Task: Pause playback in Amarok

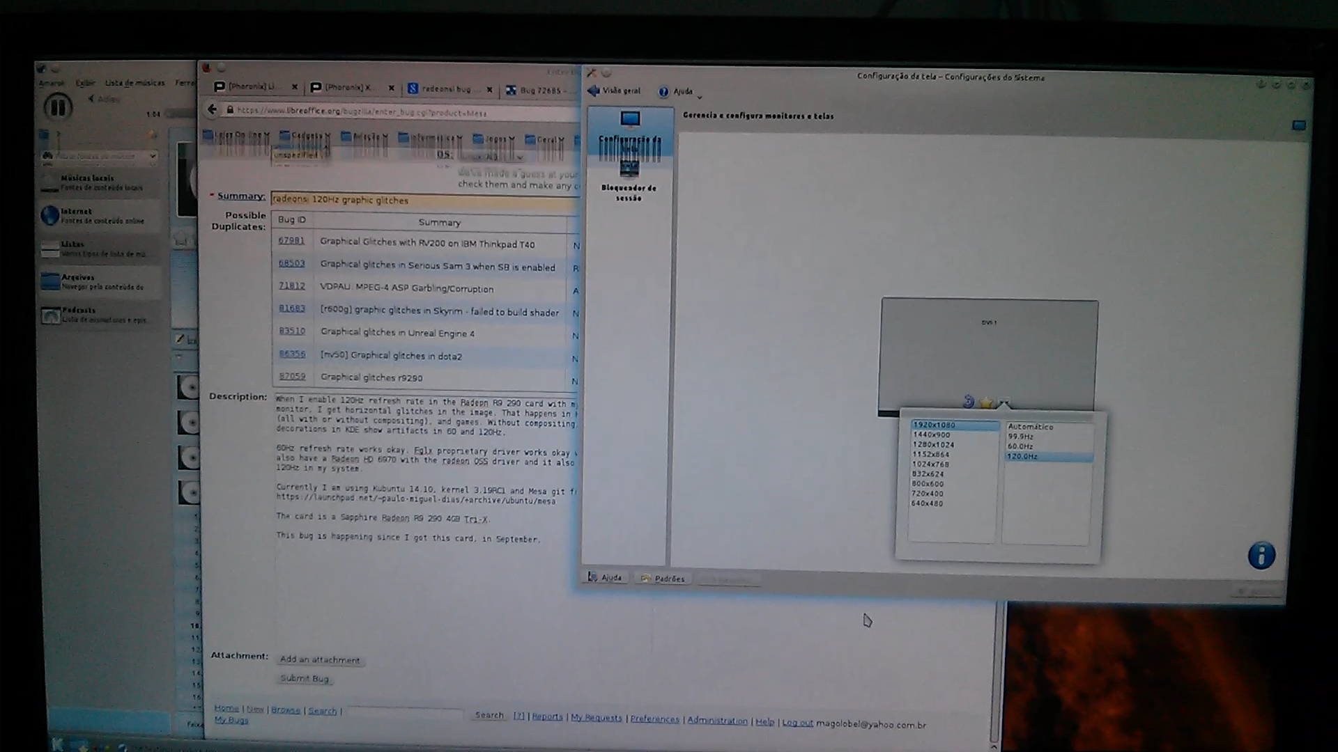Action: point(57,107)
